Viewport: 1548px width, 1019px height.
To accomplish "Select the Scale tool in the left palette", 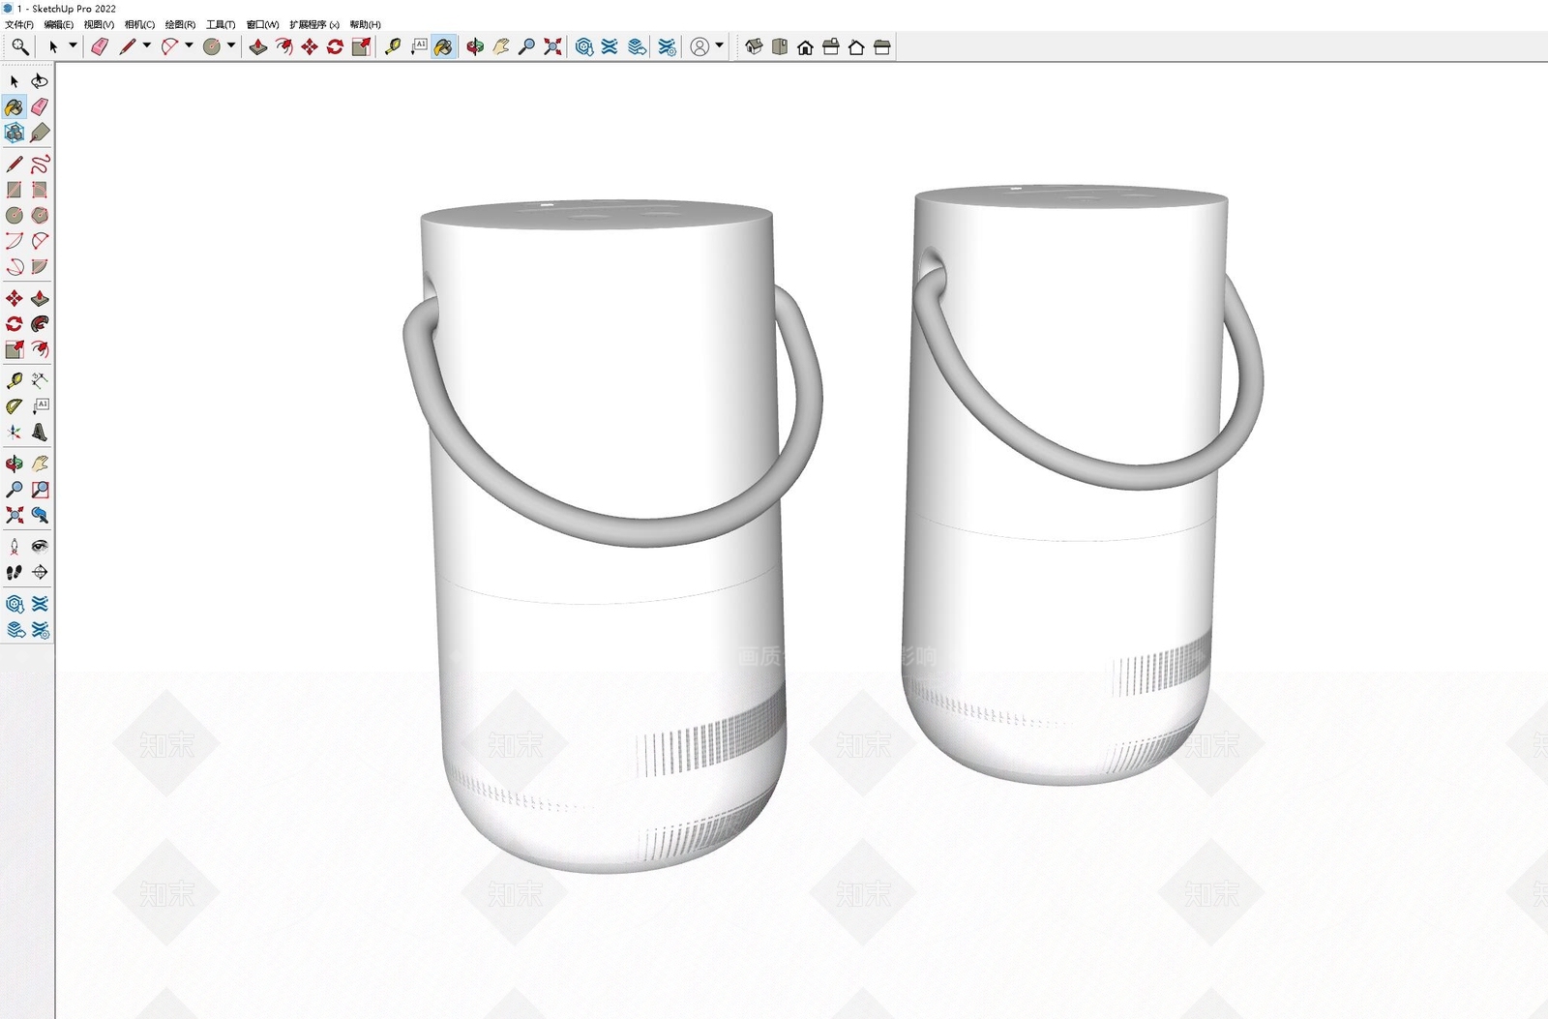I will (15, 349).
